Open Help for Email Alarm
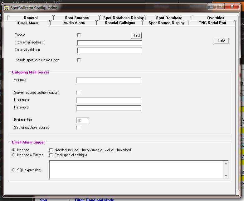The height and width of the screenshot is (201, 244). pos(221,40)
